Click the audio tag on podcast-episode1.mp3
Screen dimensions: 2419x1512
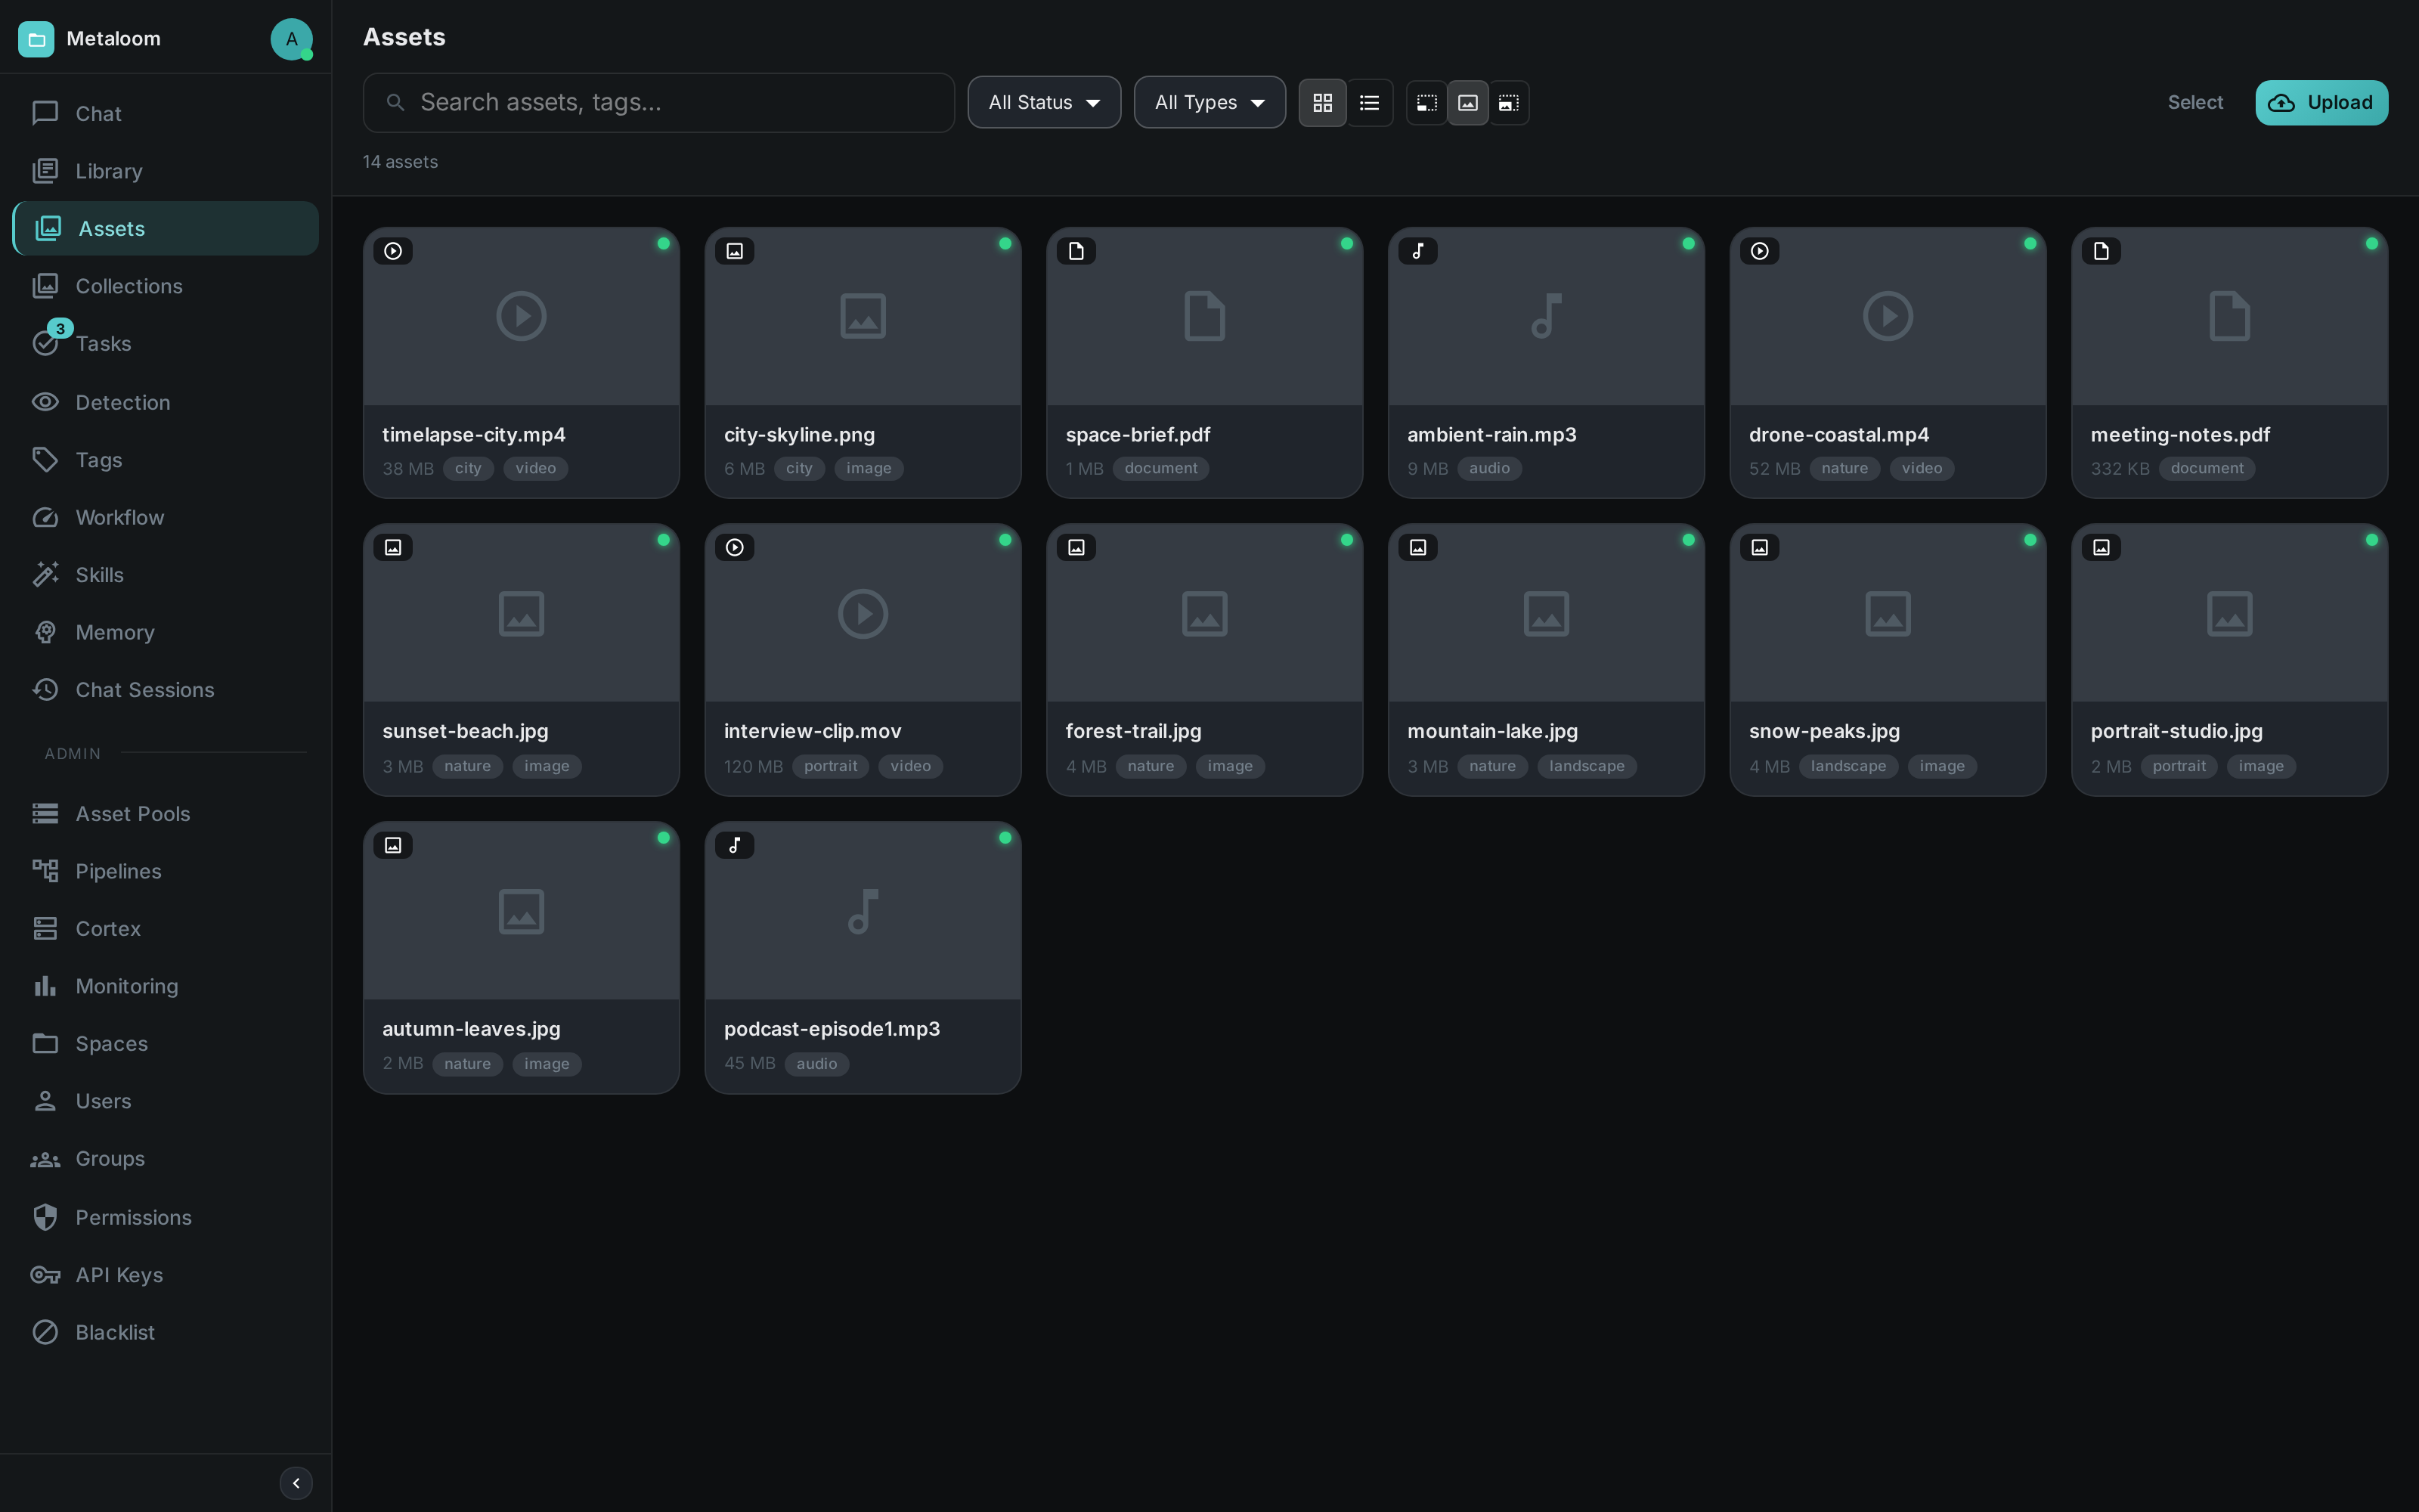(816, 1064)
